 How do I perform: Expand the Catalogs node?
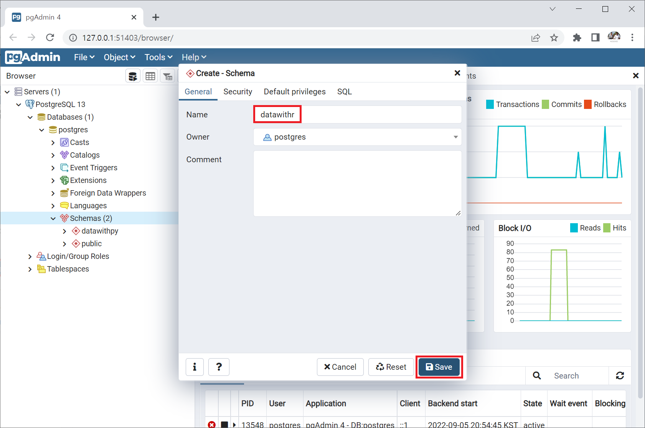point(53,155)
